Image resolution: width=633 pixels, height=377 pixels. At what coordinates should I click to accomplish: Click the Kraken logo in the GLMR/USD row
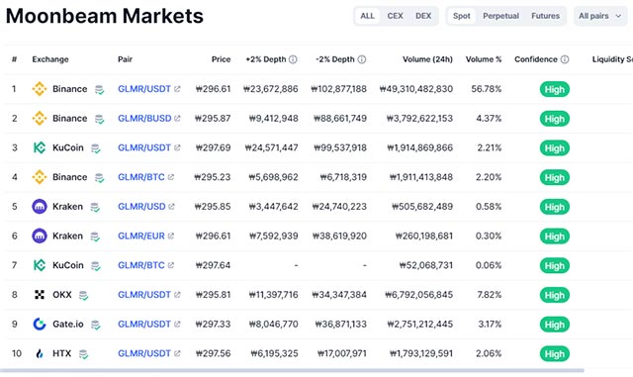coord(40,207)
